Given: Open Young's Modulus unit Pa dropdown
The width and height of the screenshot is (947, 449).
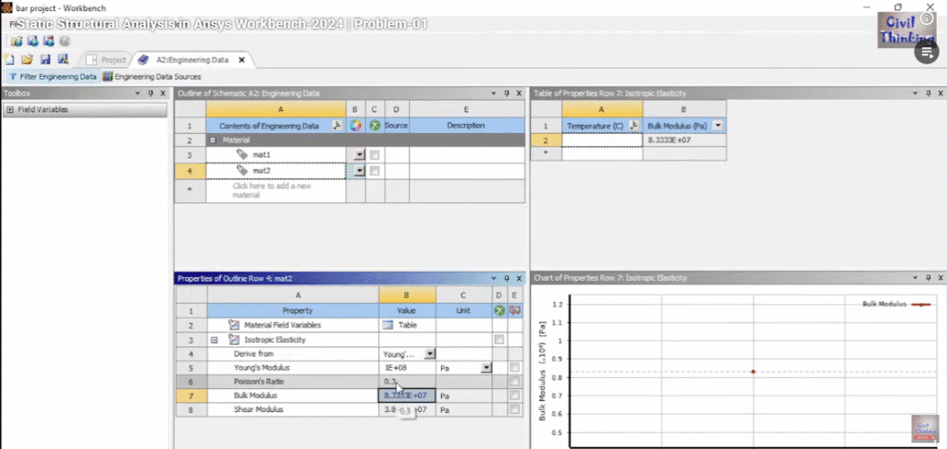Looking at the screenshot, I should pos(486,368).
